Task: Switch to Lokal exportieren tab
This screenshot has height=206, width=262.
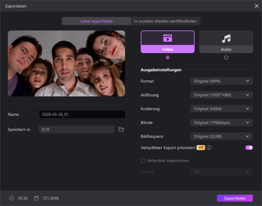Action: click(x=97, y=21)
